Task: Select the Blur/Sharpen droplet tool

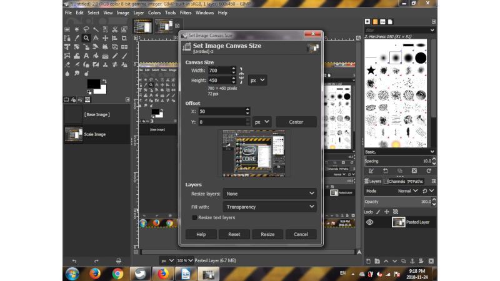Action: click(67, 73)
